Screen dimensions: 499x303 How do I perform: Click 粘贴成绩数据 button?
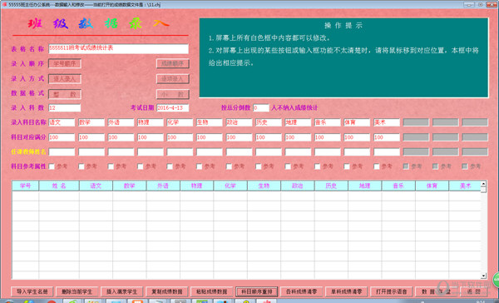(211, 291)
